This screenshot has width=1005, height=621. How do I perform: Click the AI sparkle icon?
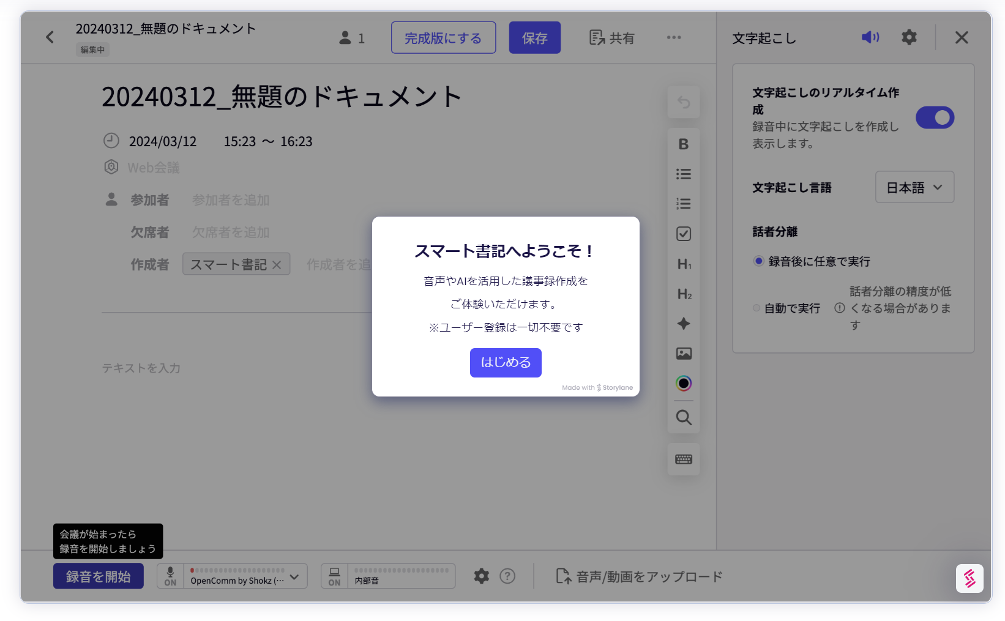683,324
